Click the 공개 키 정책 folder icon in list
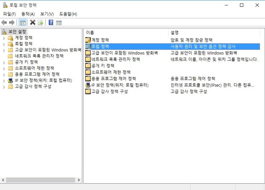The width and height of the screenshot is (265, 190). tap(88, 66)
